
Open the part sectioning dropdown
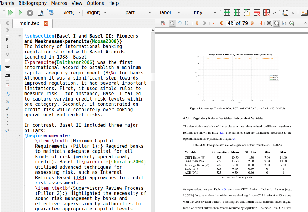150,13
